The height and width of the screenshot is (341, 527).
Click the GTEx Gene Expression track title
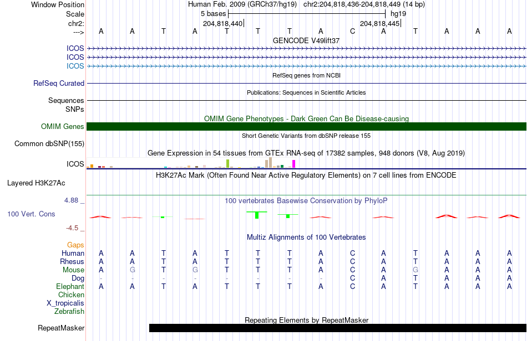[306, 153]
